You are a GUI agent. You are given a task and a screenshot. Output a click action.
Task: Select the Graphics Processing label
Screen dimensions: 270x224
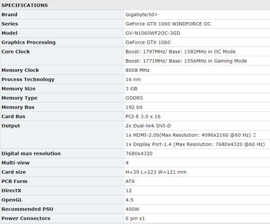(29, 43)
